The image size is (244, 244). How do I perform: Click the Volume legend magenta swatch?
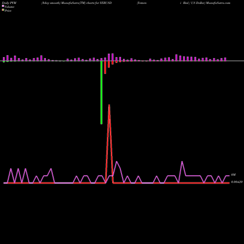pyautogui.click(x=3, y=6)
